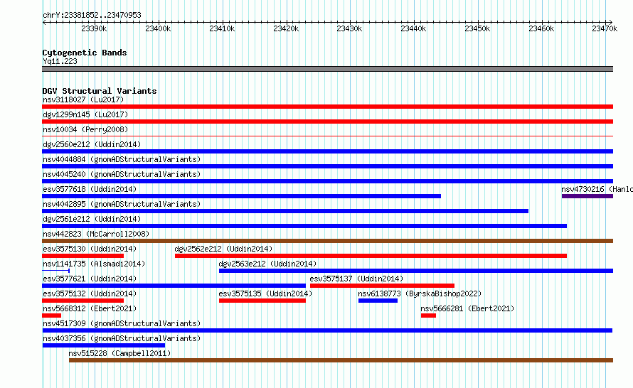Image resolution: width=633 pixels, height=388 pixels.
Task: Select the blue nsv4037356 variant bar
Action: click(104, 345)
